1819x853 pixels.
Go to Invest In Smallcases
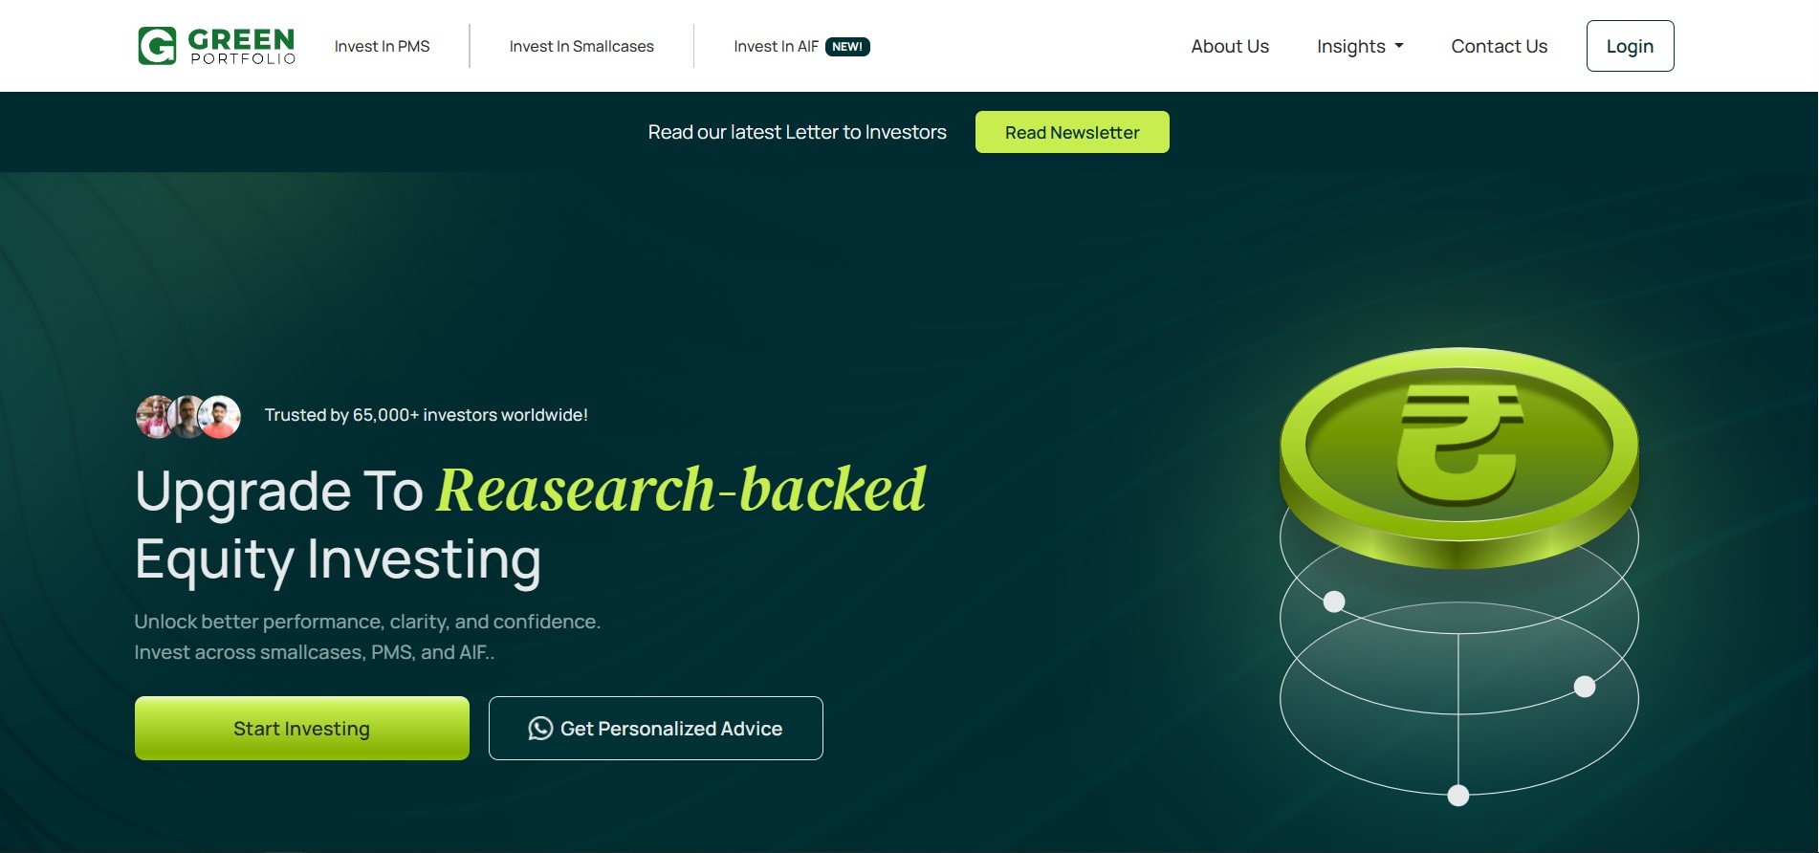581,47
